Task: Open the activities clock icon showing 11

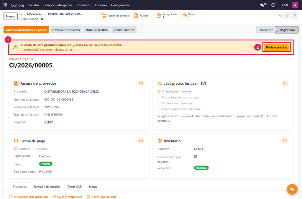Action: 274,5
